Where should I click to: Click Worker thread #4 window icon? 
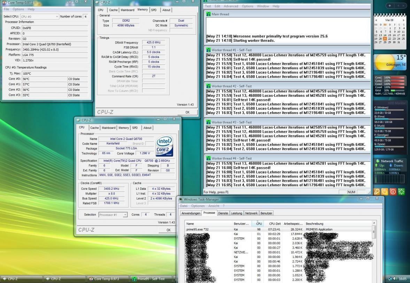[x=208, y=158]
